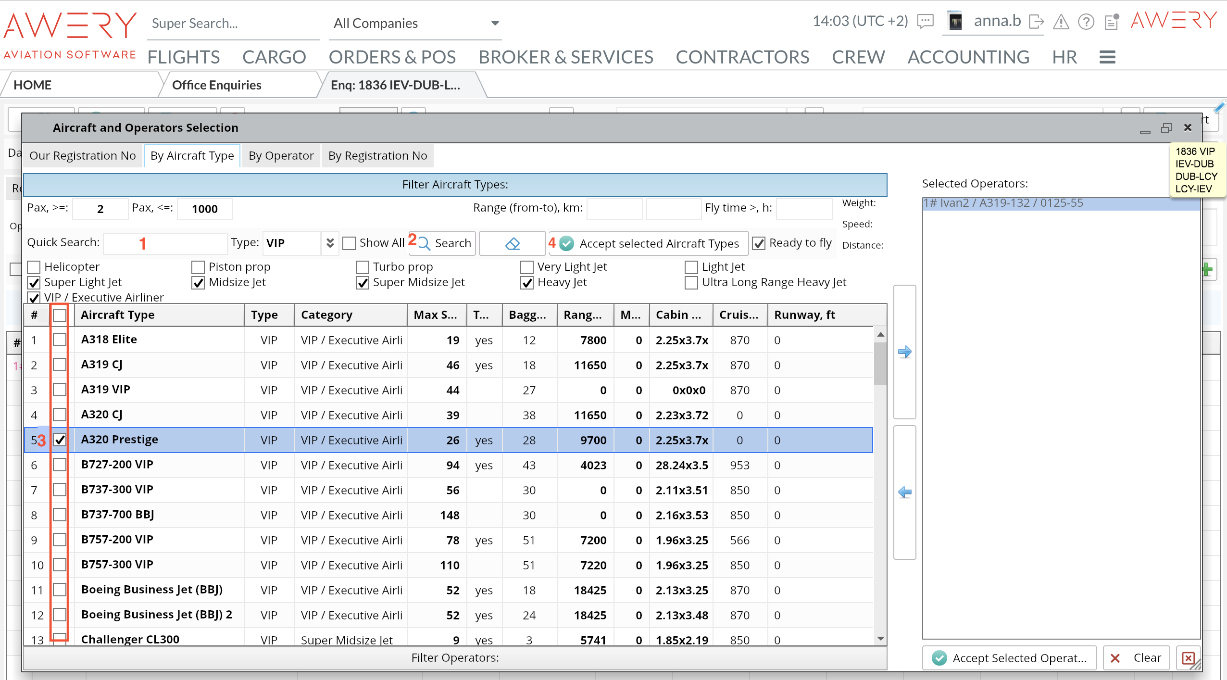This screenshot has height=680, width=1227.
Task: Click the eraser clear-filter icon button
Action: [x=513, y=243]
